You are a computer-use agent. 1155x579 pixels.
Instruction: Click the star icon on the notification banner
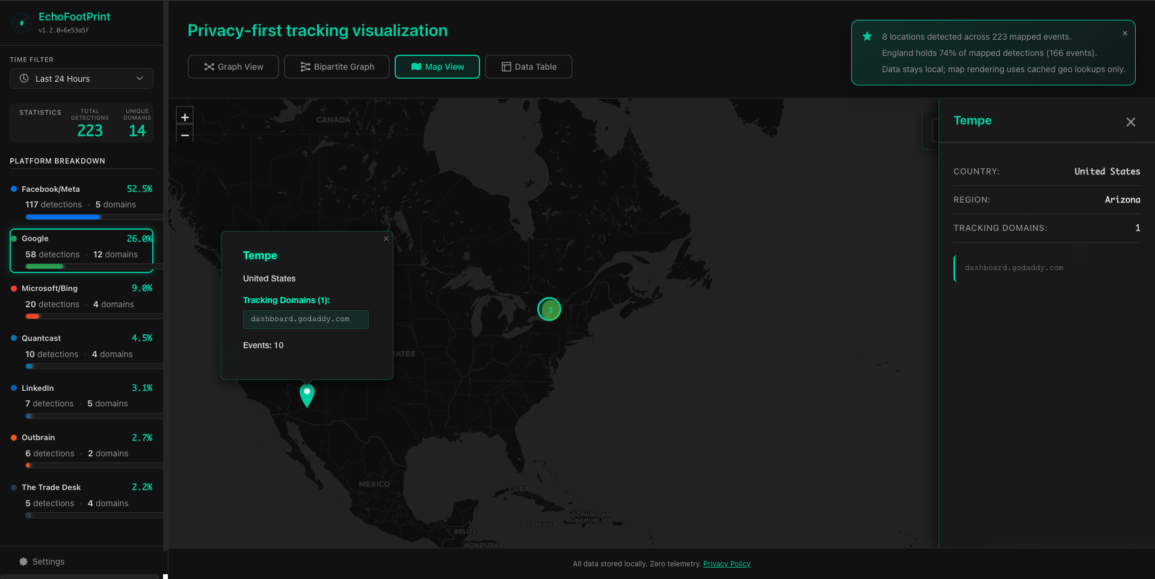pyautogui.click(x=867, y=37)
